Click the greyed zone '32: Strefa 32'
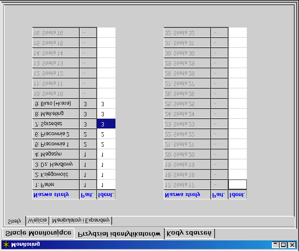This screenshot has width=299, height=251. click(x=187, y=33)
